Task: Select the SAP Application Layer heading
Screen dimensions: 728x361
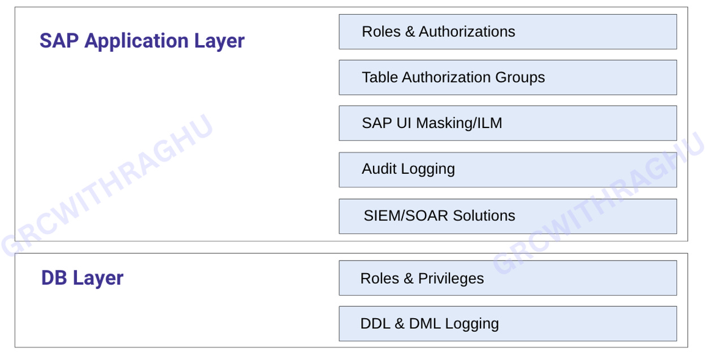Action: [142, 40]
